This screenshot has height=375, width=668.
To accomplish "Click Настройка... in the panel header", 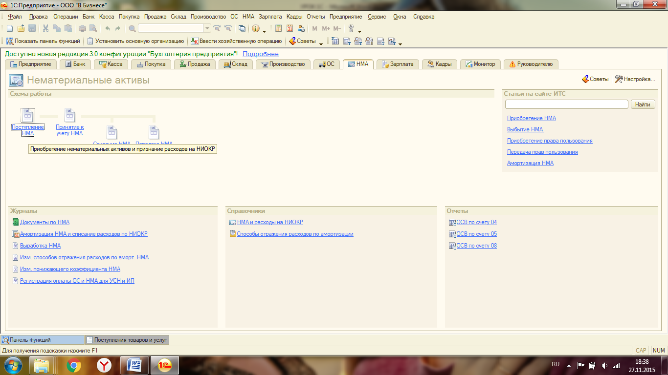I will pos(635,79).
